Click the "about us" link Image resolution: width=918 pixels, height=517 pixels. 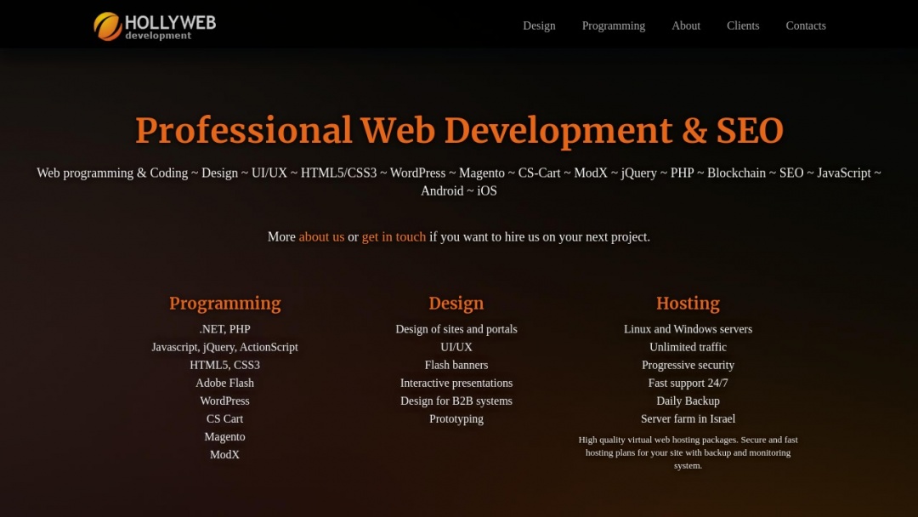pyautogui.click(x=321, y=236)
